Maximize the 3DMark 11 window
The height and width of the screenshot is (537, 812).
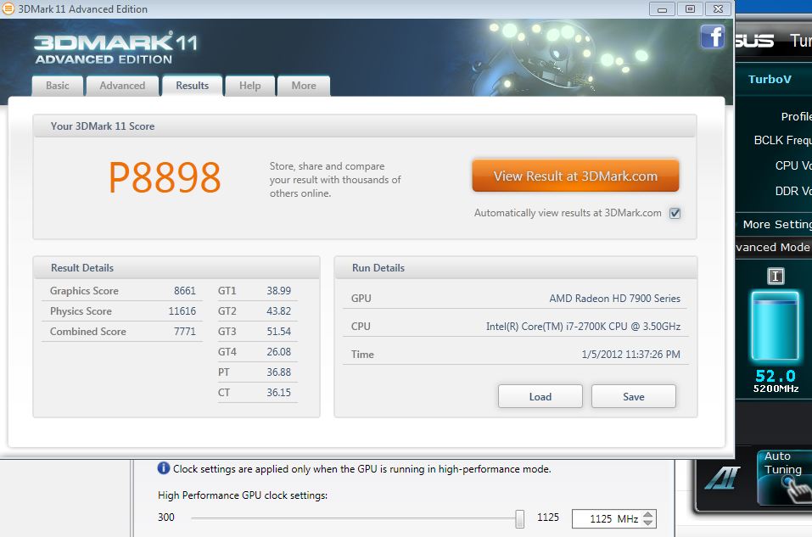690,8
